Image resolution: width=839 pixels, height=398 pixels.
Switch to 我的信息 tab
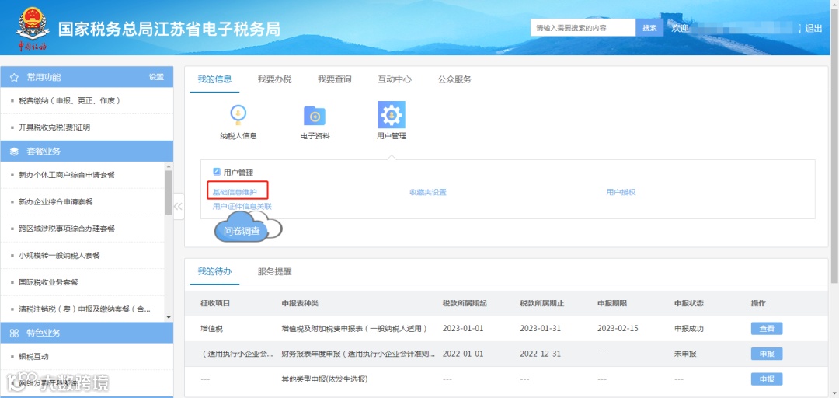coord(214,79)
